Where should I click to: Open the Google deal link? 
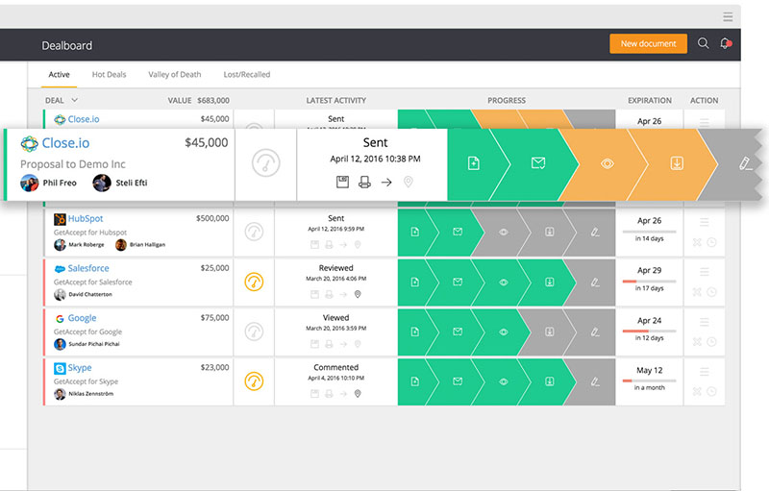click(82, 318)
